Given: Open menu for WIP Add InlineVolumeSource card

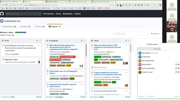Looking at the screenshot, I should [x=82, y=45].
